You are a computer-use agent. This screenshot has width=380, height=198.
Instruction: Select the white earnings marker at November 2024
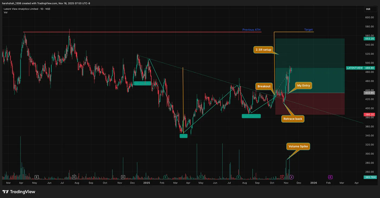click(123, 177)
